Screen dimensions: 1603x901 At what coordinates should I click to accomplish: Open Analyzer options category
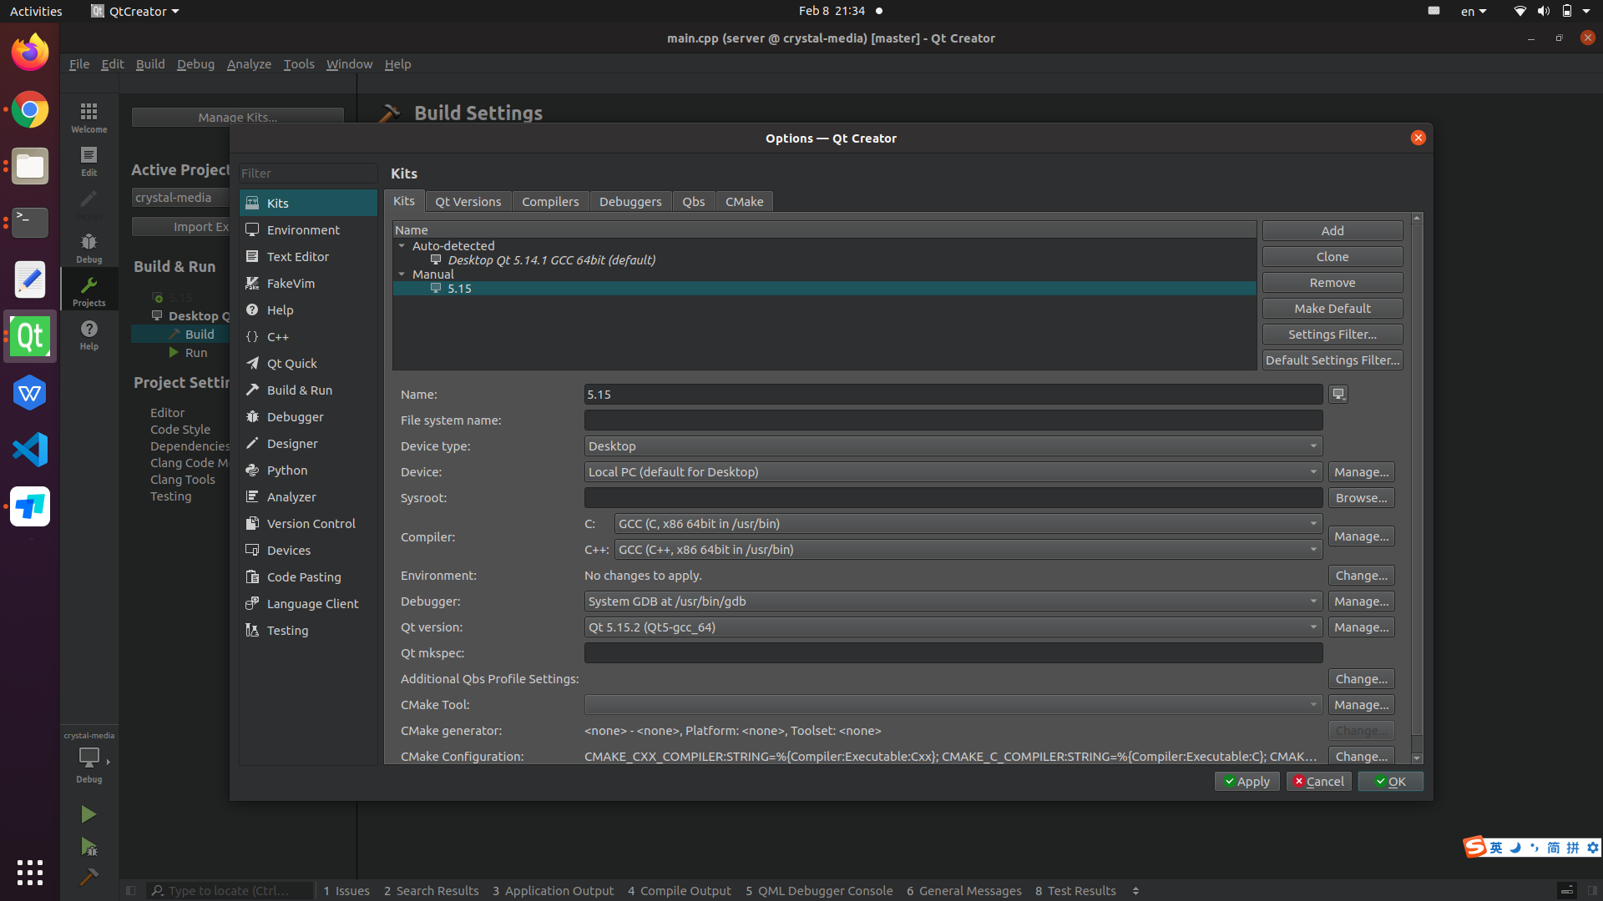(x=308, y=497)
